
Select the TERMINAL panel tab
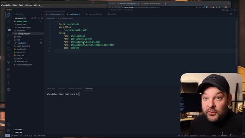click(x=89, y=89)
